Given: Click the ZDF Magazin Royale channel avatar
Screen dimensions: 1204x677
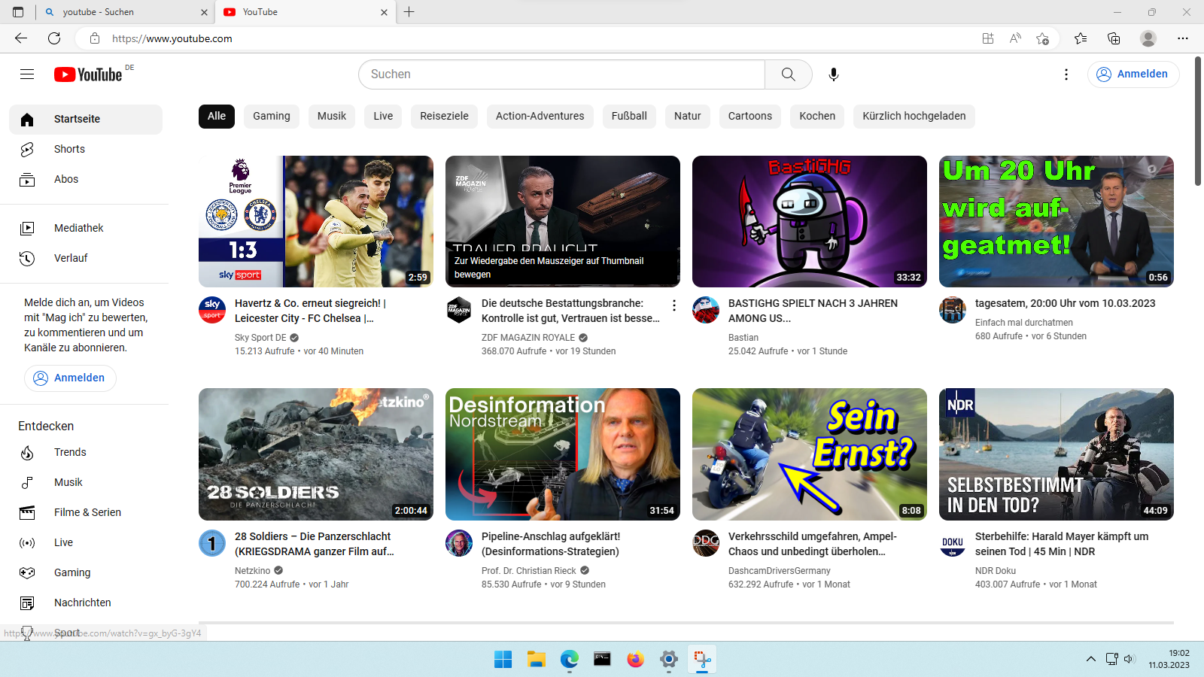Looking at the screenshot, I should (459, 309).
